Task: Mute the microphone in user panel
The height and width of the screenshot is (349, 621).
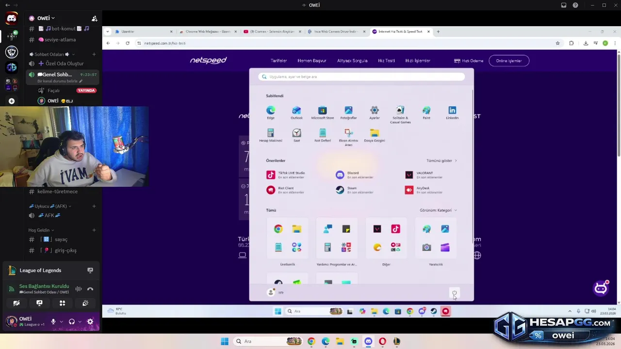Action: [x=53, y=321]
